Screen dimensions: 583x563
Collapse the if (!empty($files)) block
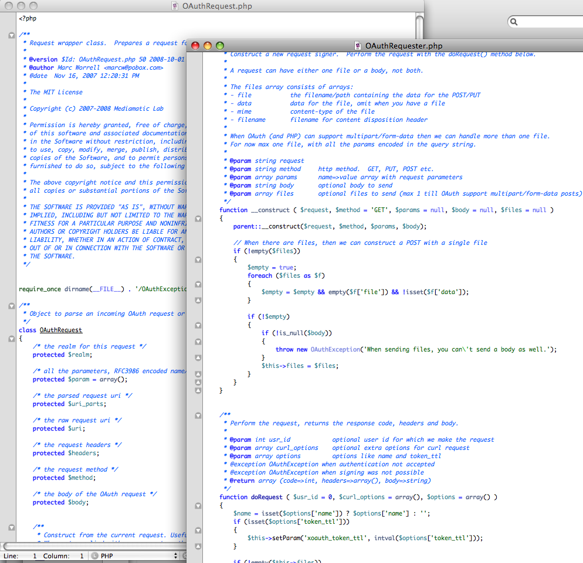198,260
